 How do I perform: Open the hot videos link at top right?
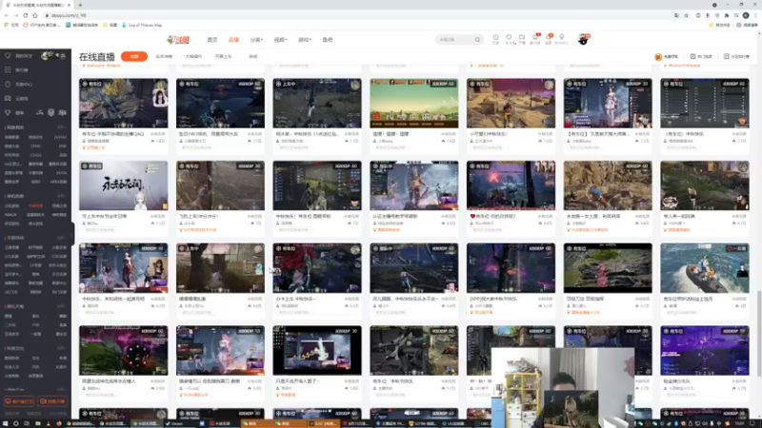click(701, 57)
